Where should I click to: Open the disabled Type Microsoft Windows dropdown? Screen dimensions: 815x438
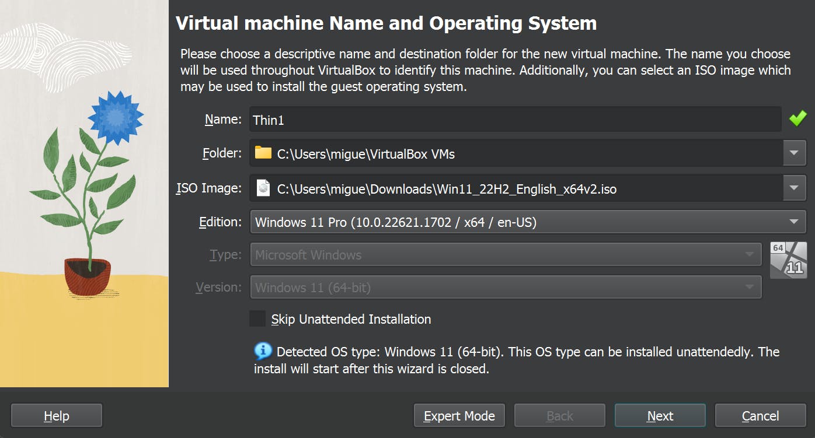[506, 254]
